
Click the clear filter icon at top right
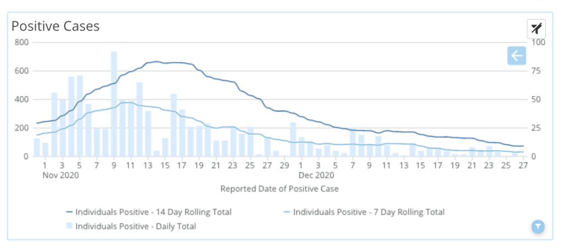536,28
